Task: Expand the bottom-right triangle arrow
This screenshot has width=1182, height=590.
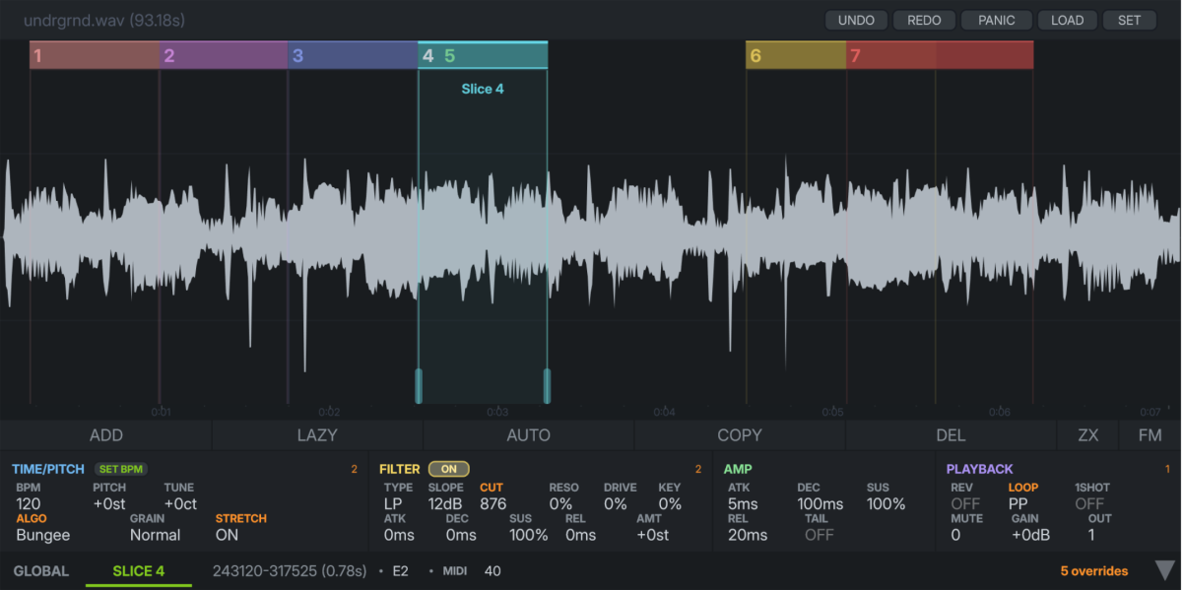Action: 1165,570
